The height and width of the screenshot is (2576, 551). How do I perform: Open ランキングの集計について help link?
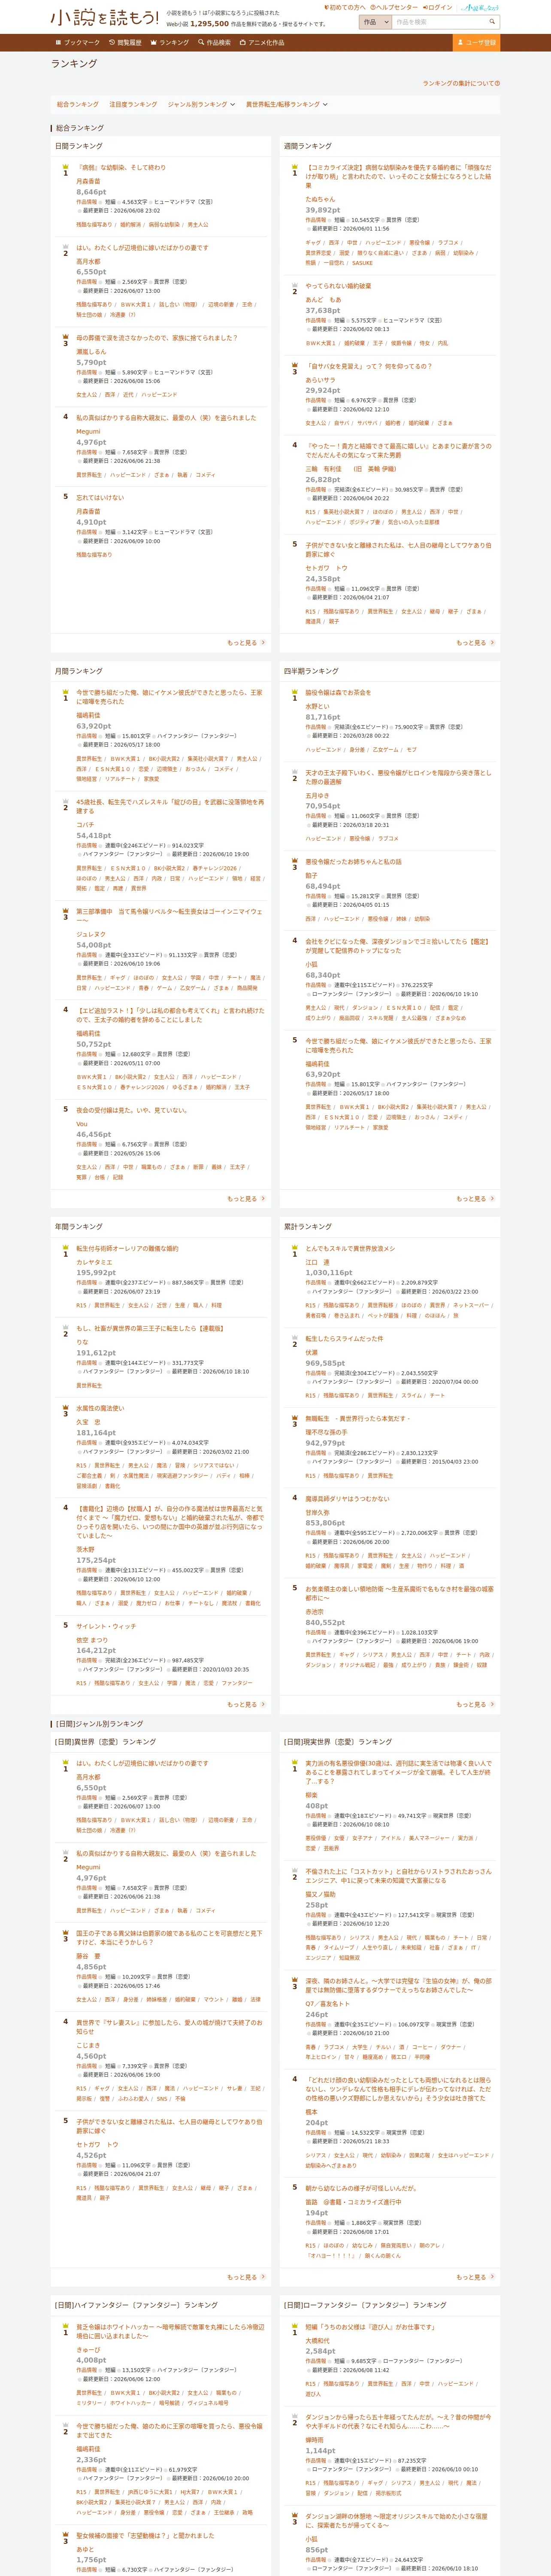(x=461, y=84)
